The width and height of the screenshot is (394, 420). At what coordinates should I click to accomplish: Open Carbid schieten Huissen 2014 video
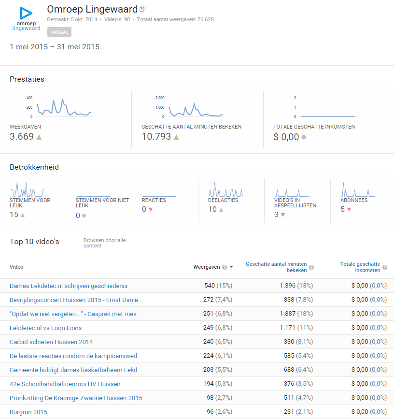pos(51,342)
